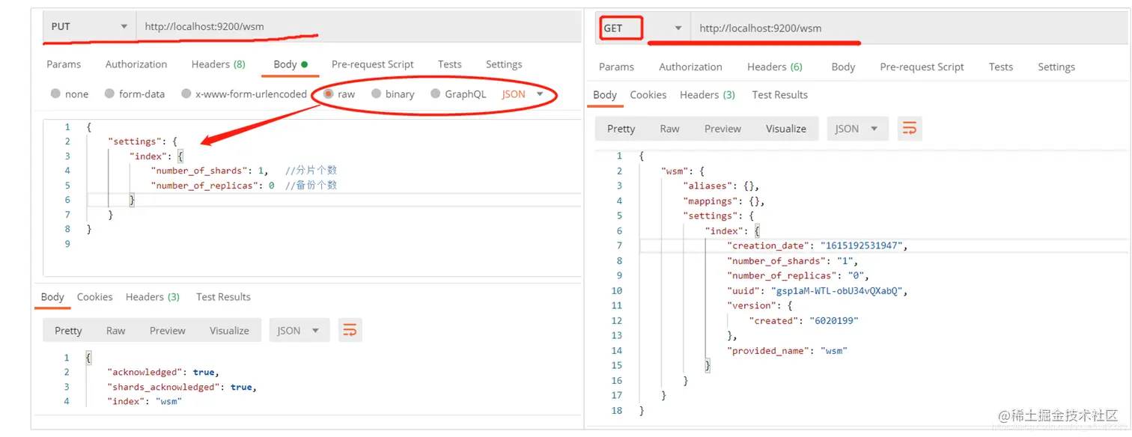The image size is (1132, 437).
Task: Select right response Headers (3) tab
Action: (707, 94)
